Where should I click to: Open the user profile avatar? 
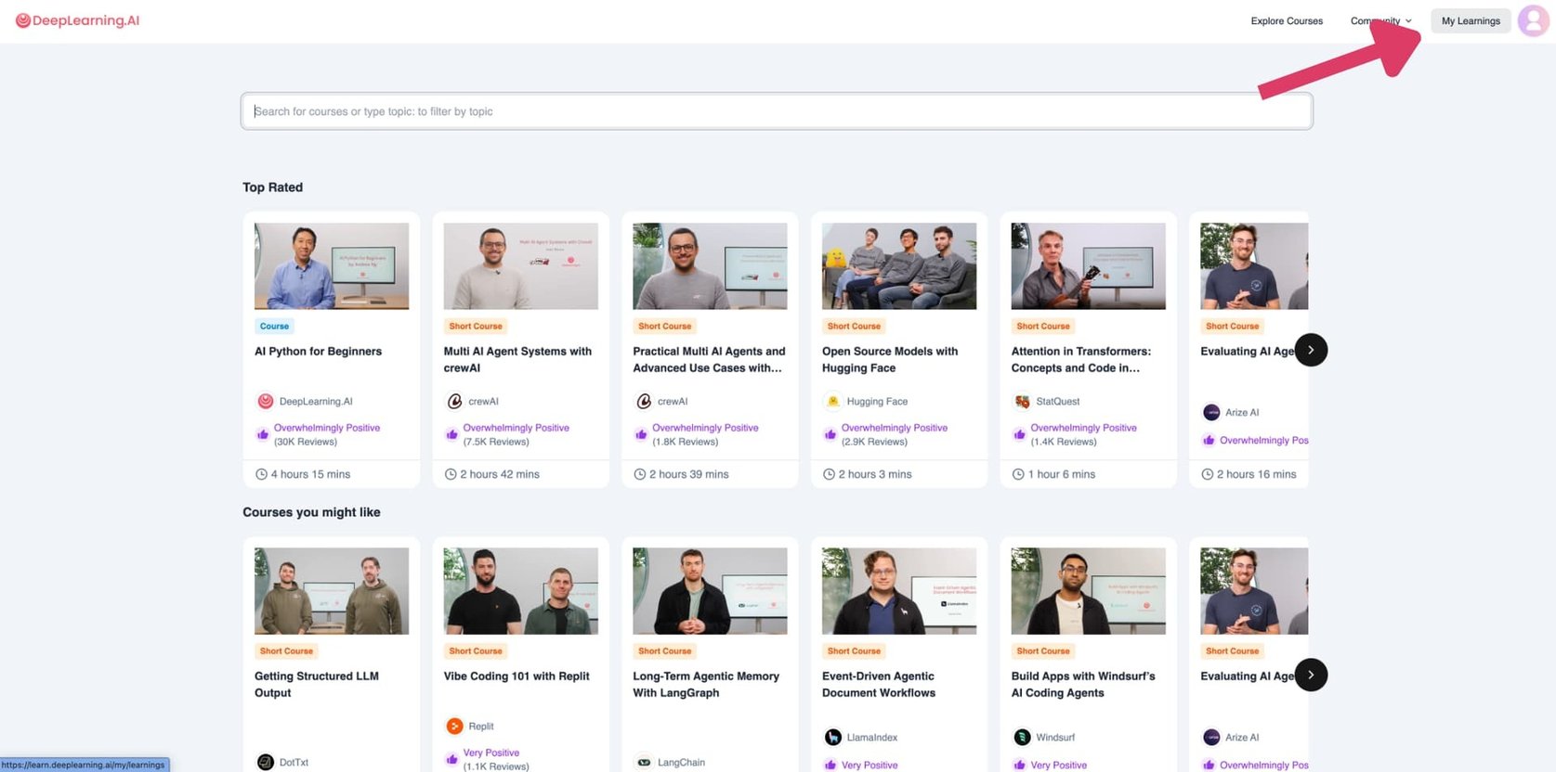[x=1533, y=20]
